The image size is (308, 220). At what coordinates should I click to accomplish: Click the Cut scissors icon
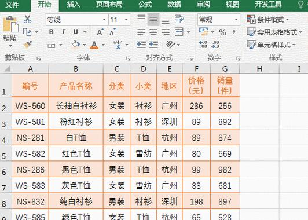click(x=28, y=19)
